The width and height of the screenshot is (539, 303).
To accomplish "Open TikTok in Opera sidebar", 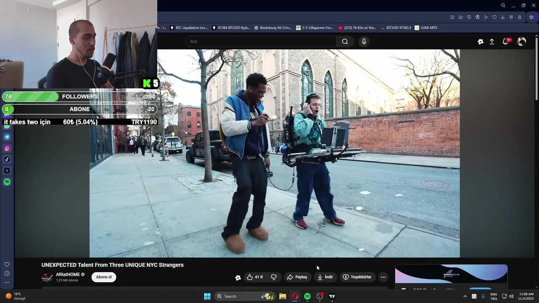I will [x=7, y=159].
